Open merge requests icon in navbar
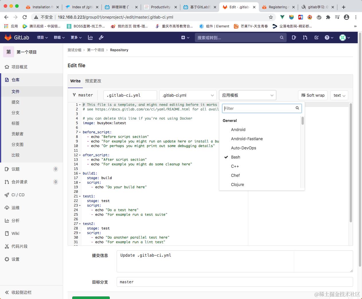 coord(305,37)
